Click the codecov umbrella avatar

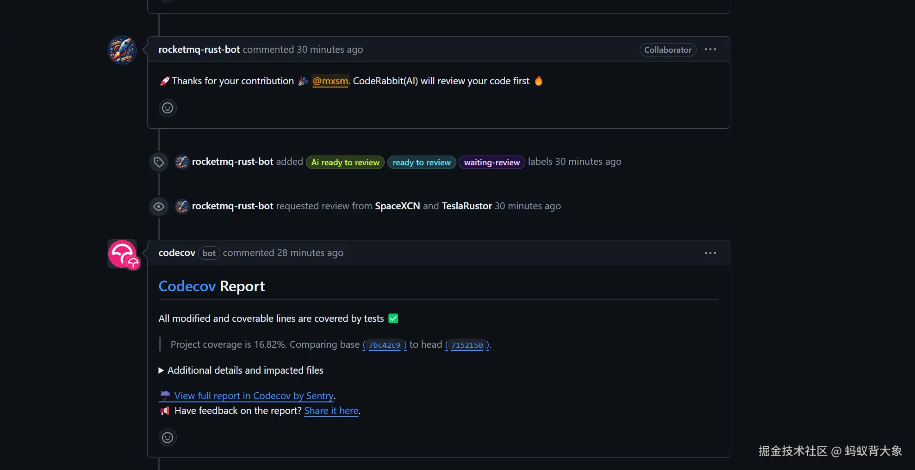pyautogui.click(x=122, y=254)
